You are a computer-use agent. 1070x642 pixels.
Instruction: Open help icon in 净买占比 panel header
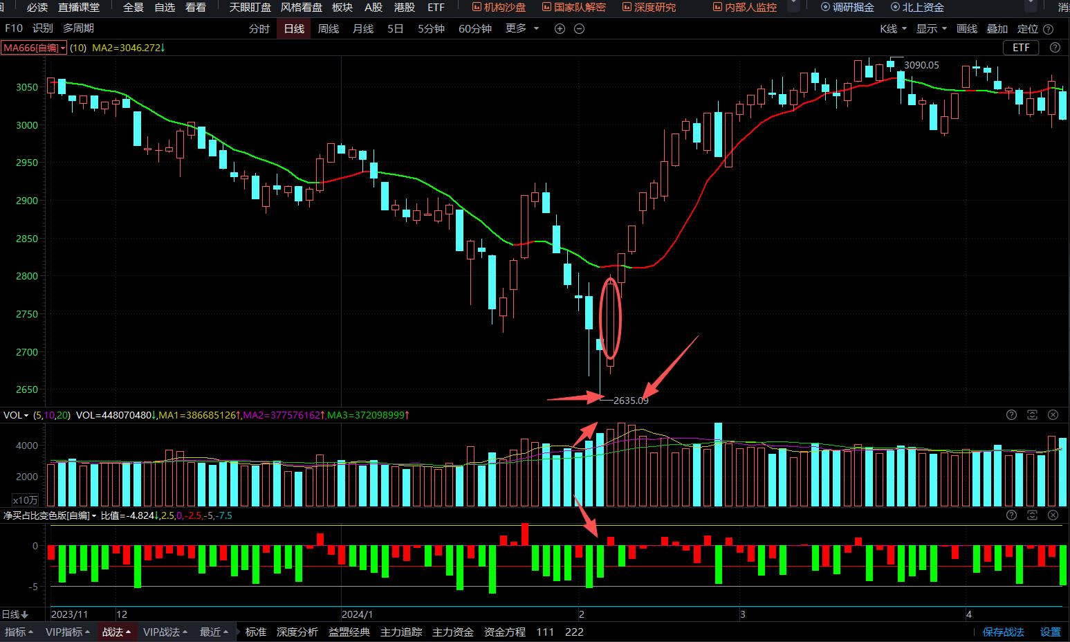[1012, 515]
